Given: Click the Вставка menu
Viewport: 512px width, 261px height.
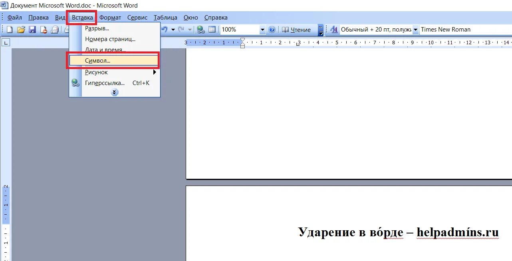Looking at the screenshot, I should coord(82,18).
